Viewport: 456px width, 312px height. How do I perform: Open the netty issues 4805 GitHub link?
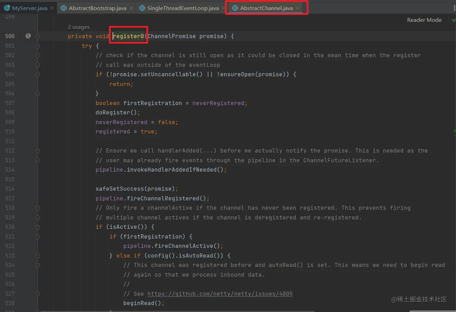(220, 294)
